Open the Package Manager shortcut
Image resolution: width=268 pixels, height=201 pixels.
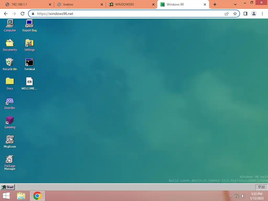point(10,163)
